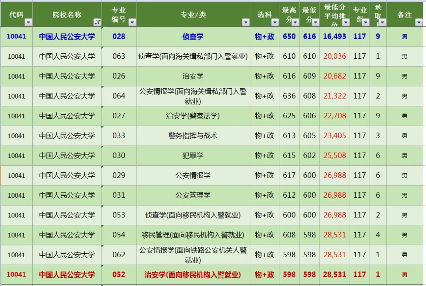
Task: Select ranking 28,531 in the 054 row
Action: coord(335,235)
